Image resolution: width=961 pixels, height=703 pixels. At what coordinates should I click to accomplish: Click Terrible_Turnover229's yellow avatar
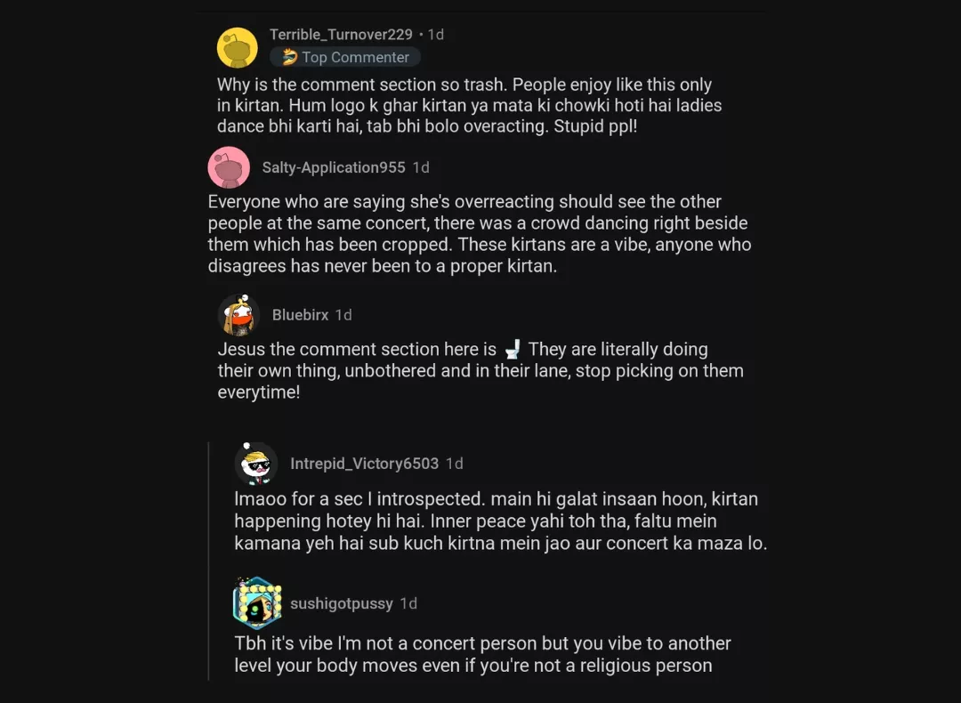tap(238, 47)
